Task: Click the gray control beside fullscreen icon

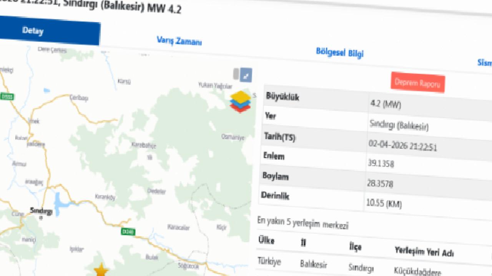Action: click(x=236, y=74)
